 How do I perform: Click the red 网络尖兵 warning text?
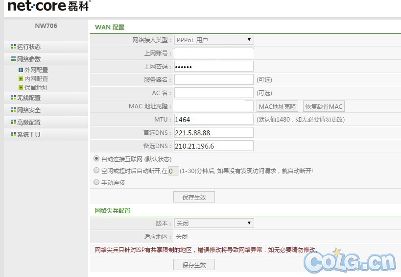coord(207,250)
